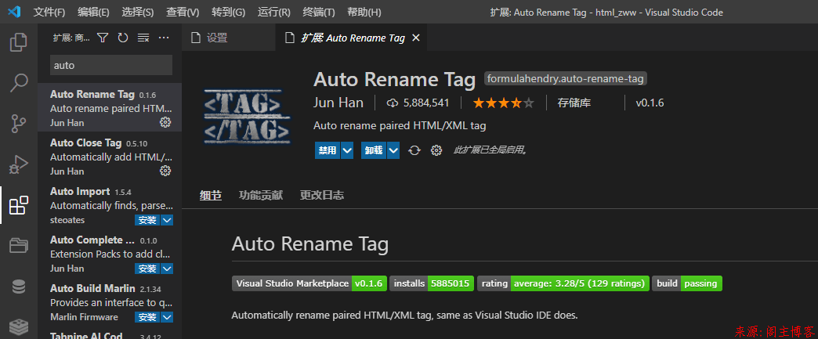Switch to the 设置 editor tab
The height and width of the screenshot is (339, 818).
(x=229, y=38)
